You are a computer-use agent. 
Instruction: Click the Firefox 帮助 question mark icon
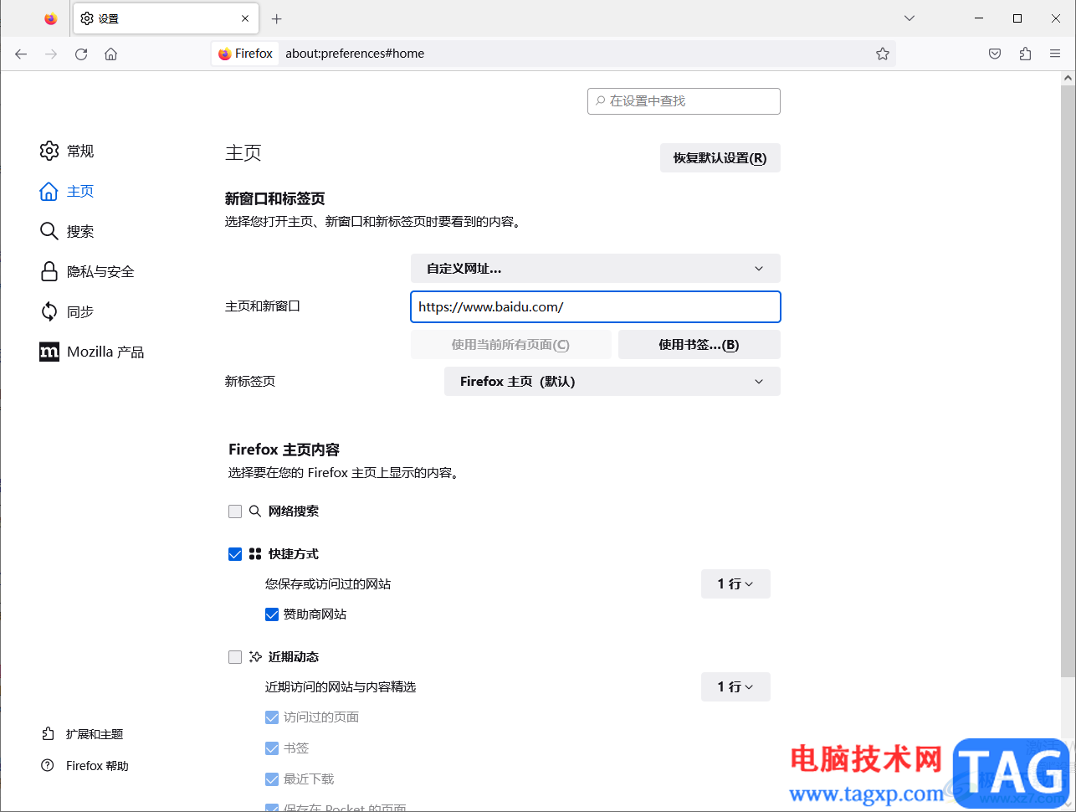pos(48,766)
